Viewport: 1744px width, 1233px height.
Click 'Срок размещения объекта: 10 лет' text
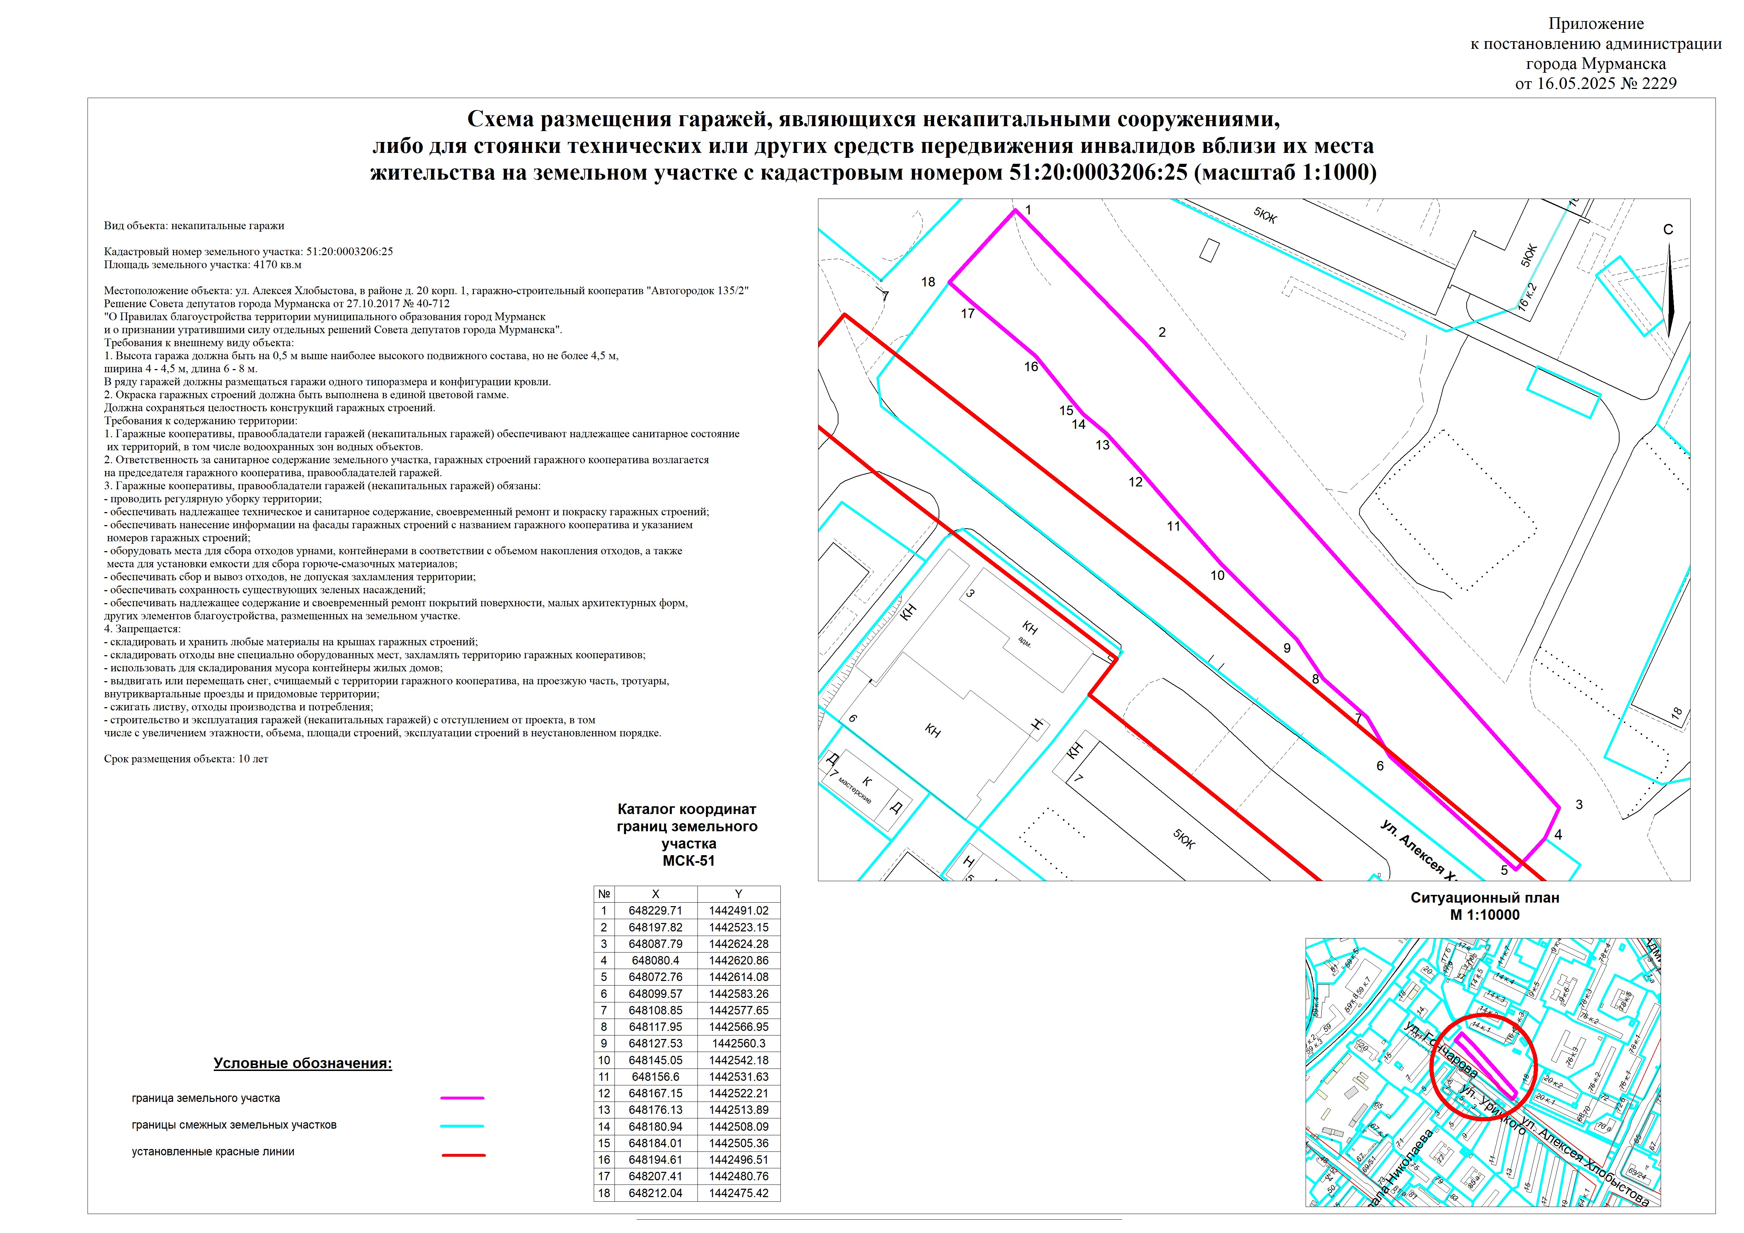(186, 758)
